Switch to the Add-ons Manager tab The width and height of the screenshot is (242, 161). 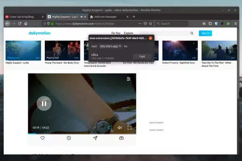(x=105, y=17)
